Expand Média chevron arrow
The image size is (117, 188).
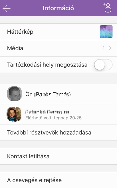tap(110, 48)
